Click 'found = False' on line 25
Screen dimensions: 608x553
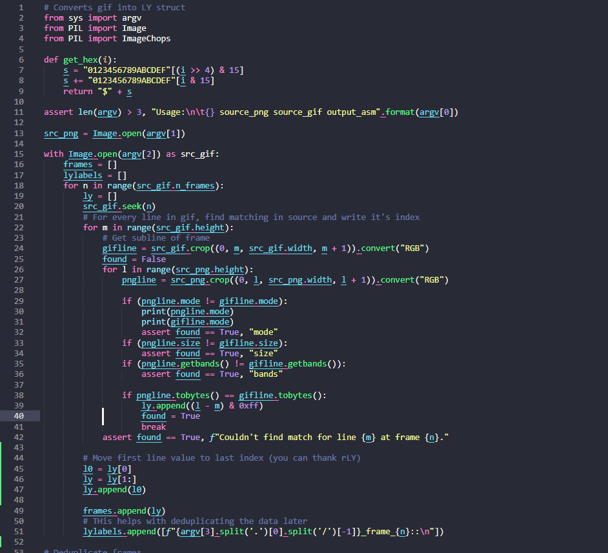click(134, 259)
